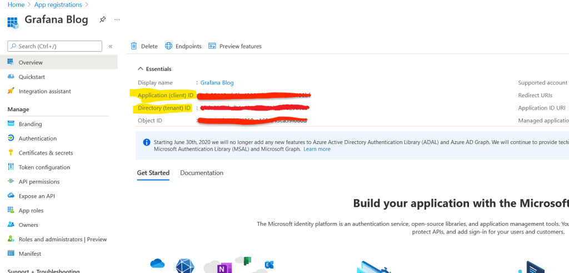Collapse the sidebar with double chevron

click(x=111, y=46)
